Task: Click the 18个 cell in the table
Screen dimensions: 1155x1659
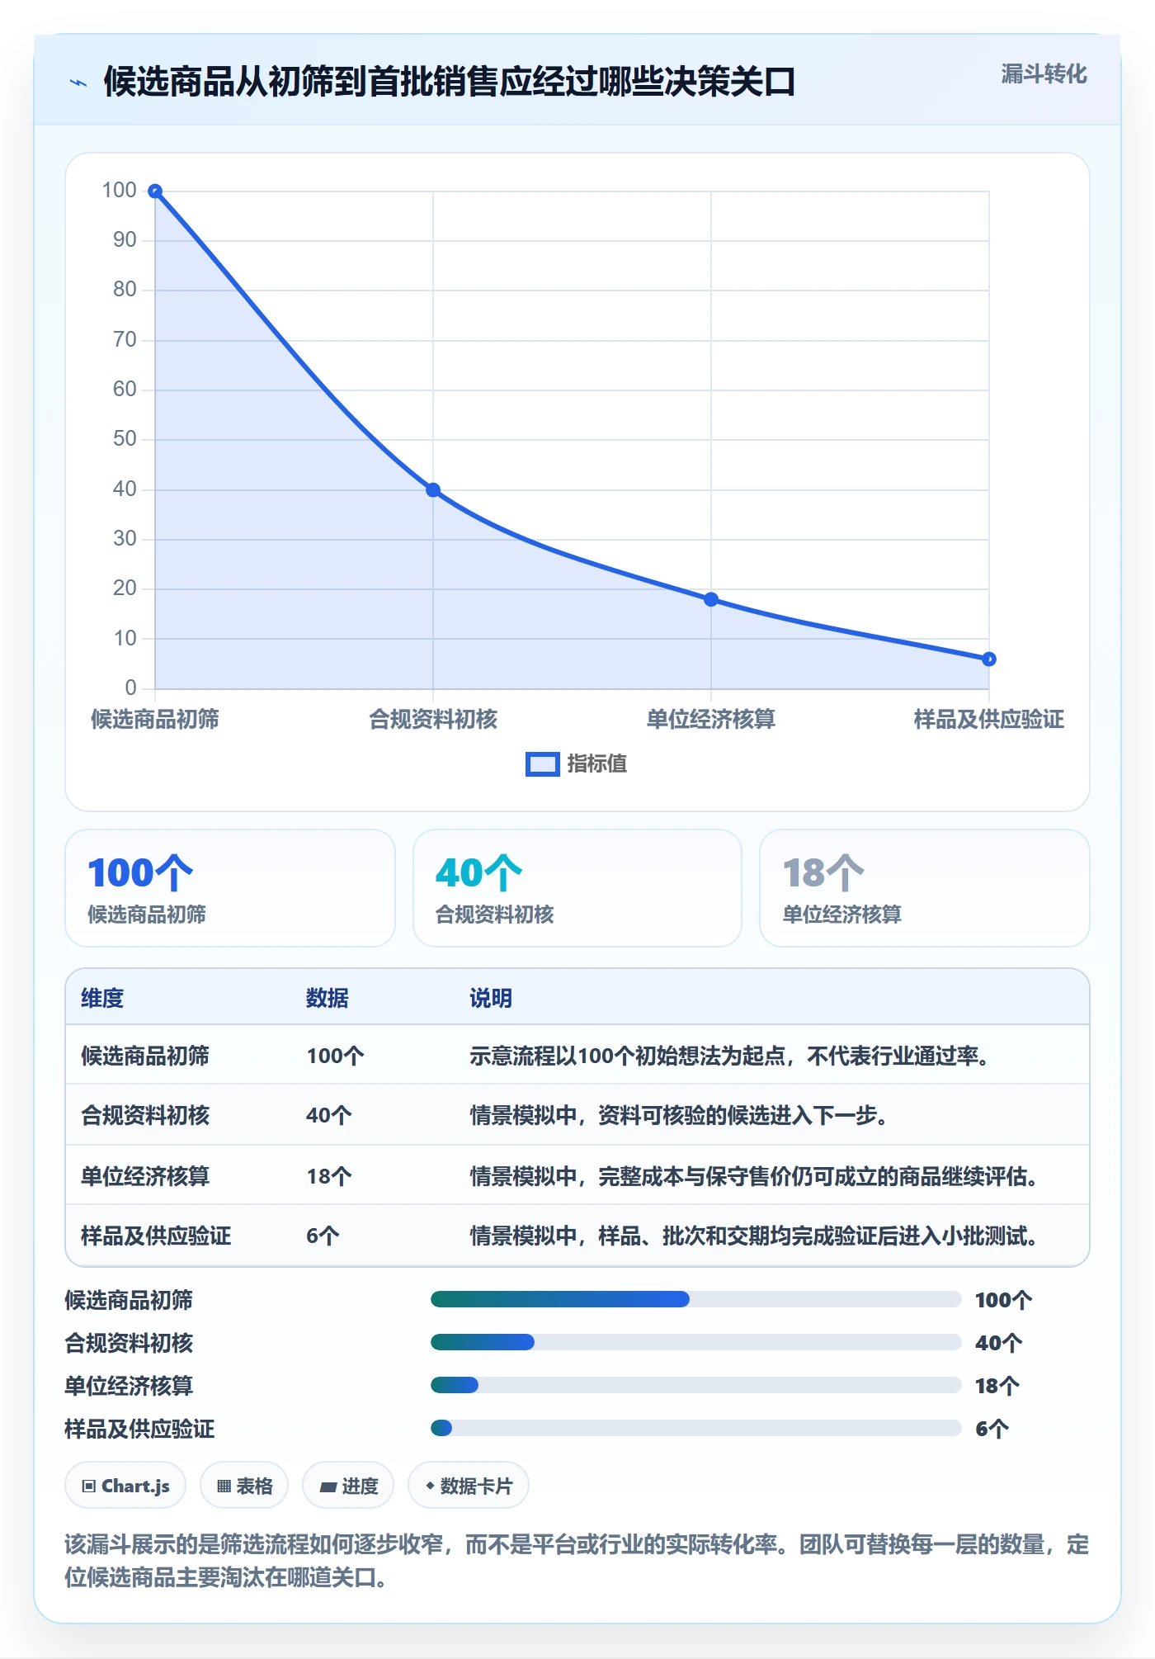Action: pyautogui.click(x=329, y=1176)
